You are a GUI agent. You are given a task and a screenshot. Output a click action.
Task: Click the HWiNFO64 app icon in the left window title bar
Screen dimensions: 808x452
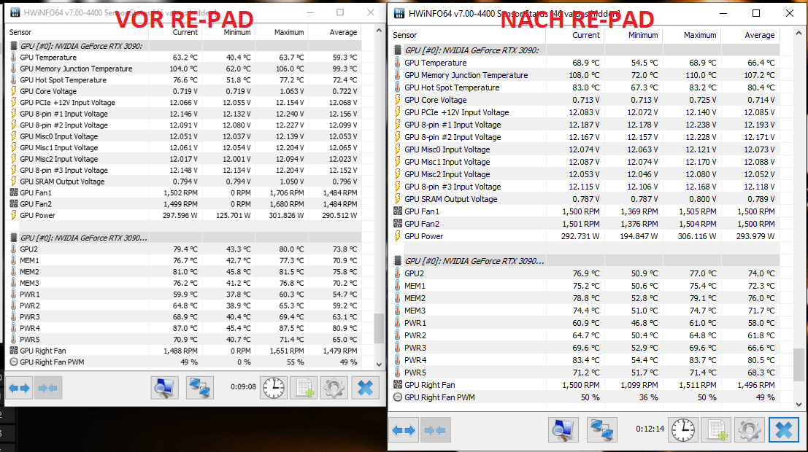tap(15, 12)
